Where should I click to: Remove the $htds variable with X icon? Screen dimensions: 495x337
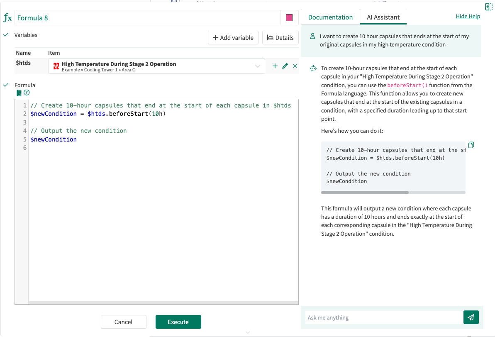coord(295,66)
